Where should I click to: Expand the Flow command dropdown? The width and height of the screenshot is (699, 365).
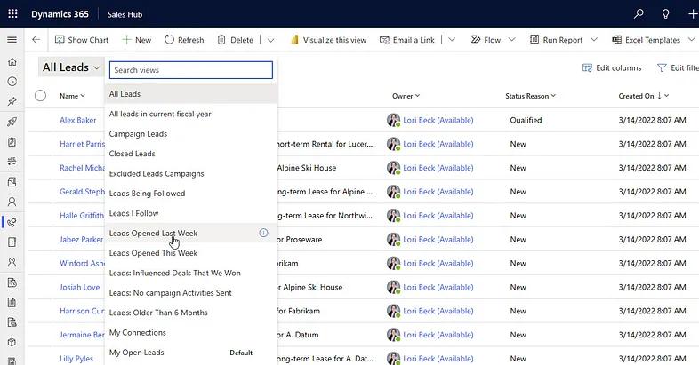pyautogui.click(x=513, y=40)
